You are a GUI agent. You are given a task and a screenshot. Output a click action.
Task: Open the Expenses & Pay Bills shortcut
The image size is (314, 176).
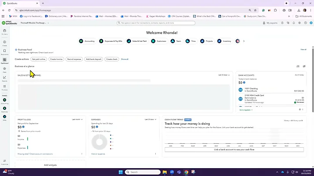tap(111, 41)
